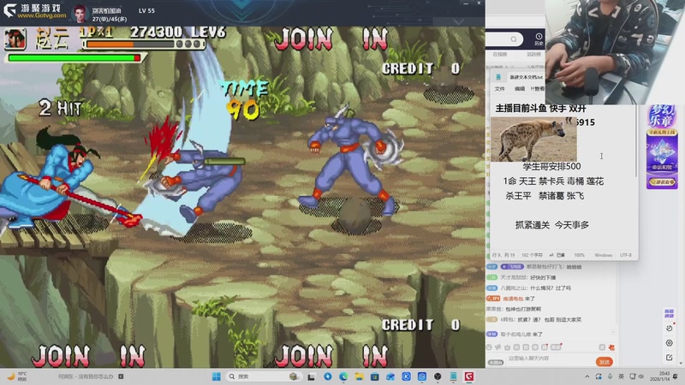Image resolution: width=685 pixels, height=385 pixels.
Task: Click the text '杀王平 禁诸葛 张飞'
Action: [545, 196]
